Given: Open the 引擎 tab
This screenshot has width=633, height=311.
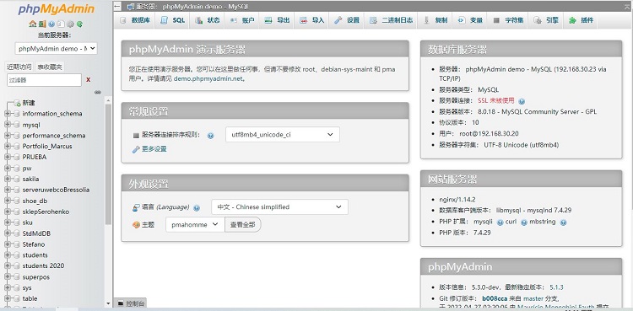Looking at the screenshot, I should pyautogui.click(x=545, y=20).
